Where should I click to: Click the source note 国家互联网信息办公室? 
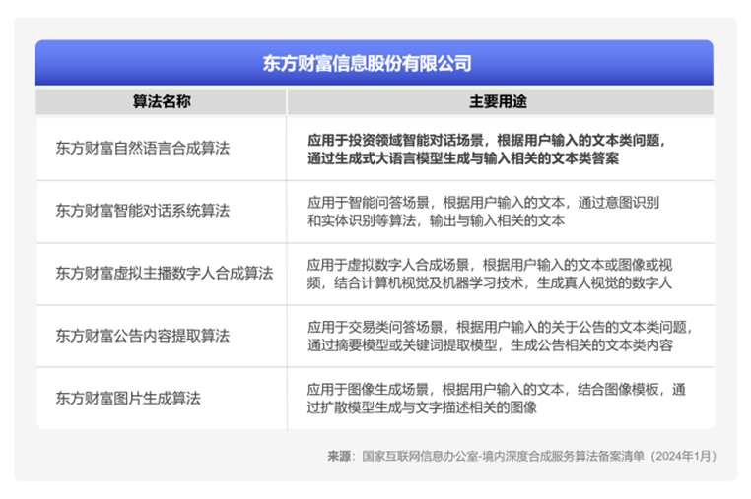(522, 456)
